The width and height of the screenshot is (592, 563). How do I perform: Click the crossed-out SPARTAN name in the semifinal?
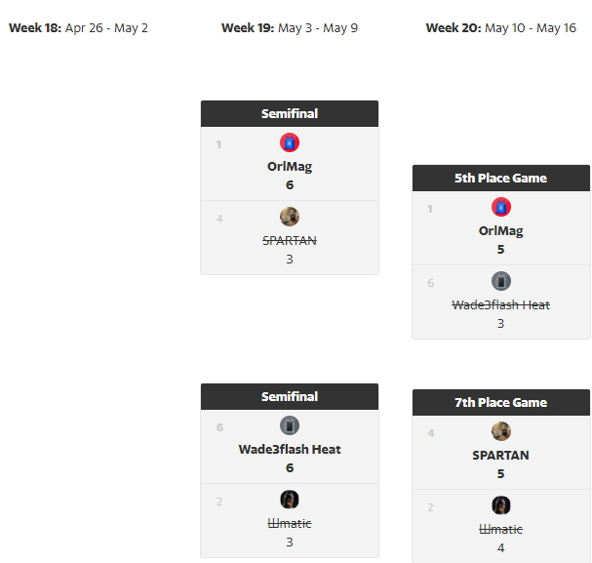click(290, 240)
